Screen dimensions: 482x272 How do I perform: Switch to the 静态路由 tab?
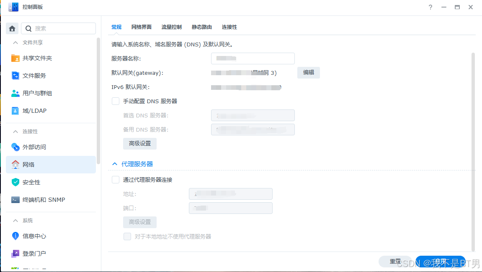(201, 27)
